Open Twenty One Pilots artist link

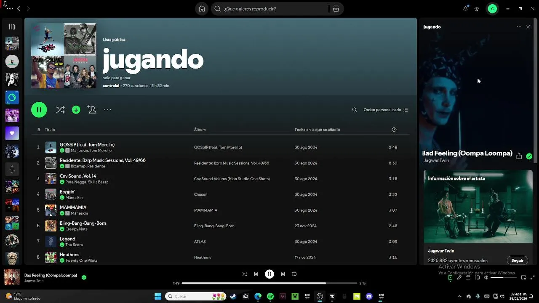coord(81,260)
